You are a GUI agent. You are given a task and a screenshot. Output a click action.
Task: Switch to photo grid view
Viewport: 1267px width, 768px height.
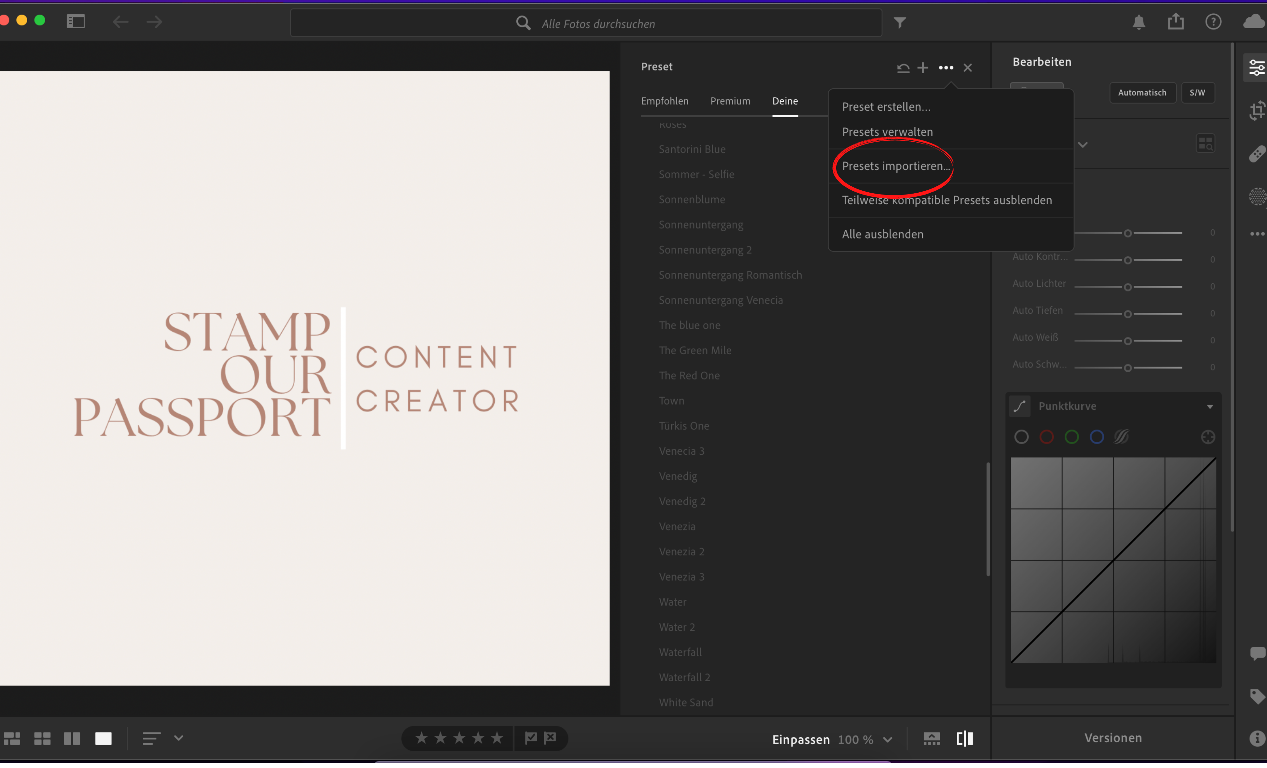pos(12,739)
